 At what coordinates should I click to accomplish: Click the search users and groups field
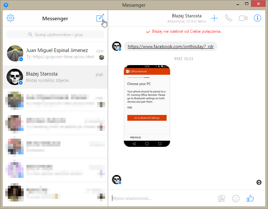55,35
